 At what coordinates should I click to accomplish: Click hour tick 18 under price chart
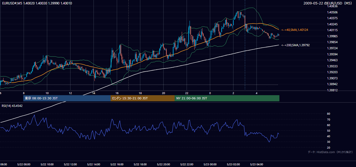coord(140,93)
